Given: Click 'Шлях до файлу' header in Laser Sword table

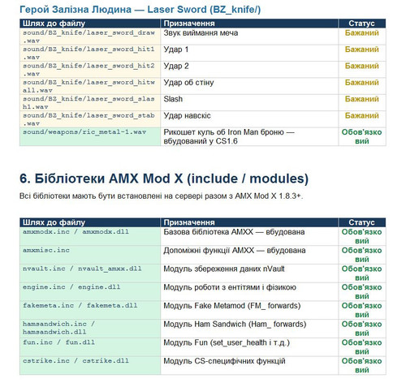Looking at the screenshot, I should (54, 24).
